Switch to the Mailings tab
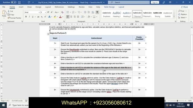The width and height of the screenshot is (193, 108). coord(71,7)
